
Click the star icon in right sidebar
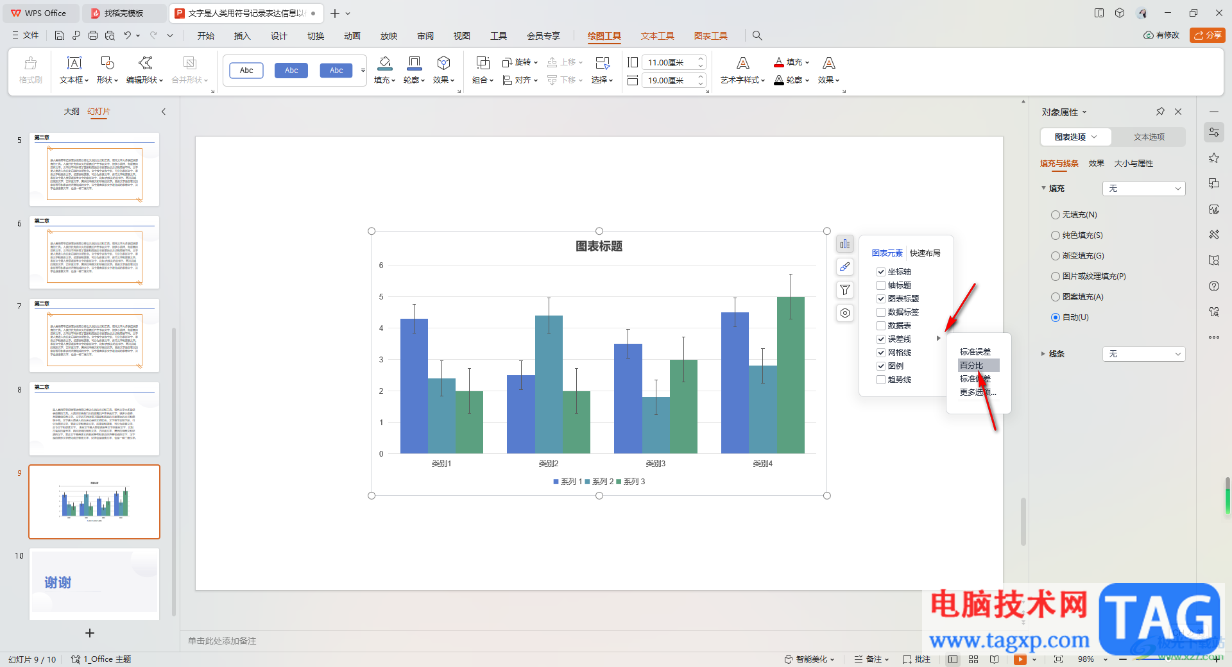tap(1213, 158)
